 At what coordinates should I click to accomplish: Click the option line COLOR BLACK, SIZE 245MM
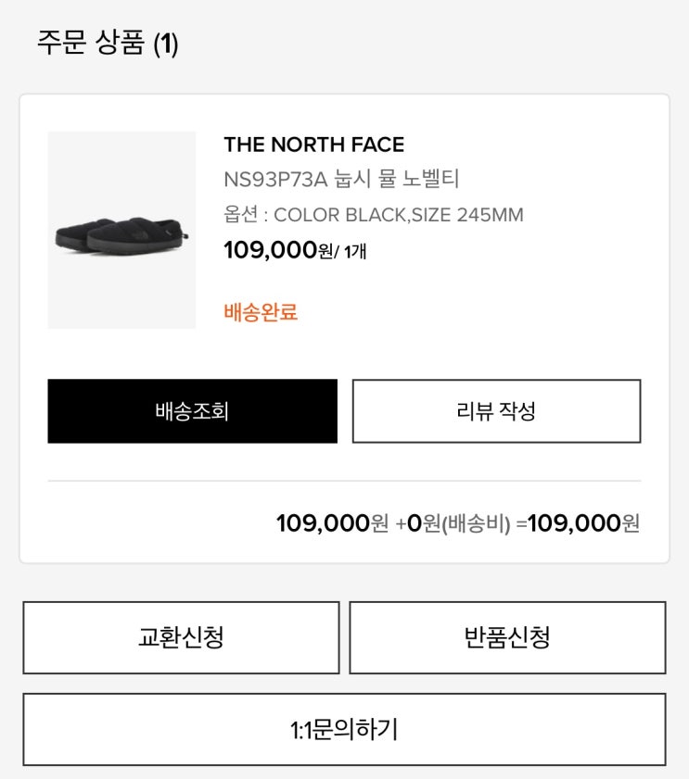(x=373, y=215)
